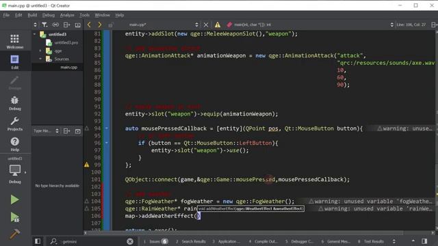Open the Tools menu
This screenshot has height=246, width=438.
(x=84, y=15)
